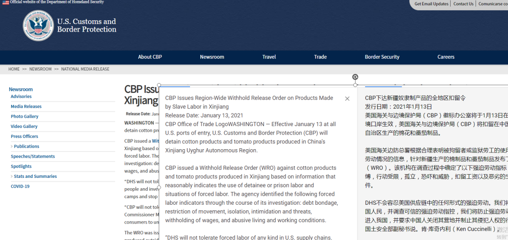The height and width of the screenshot is (240, 508).
Task: Open the COVID-19 sidebar link
Action: click(x=20, y=186)
